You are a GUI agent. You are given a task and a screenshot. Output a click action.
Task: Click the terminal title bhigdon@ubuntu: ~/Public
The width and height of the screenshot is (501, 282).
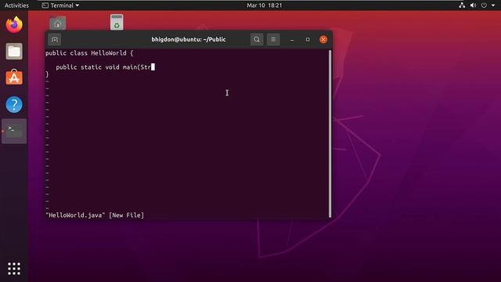click(189, 40)
